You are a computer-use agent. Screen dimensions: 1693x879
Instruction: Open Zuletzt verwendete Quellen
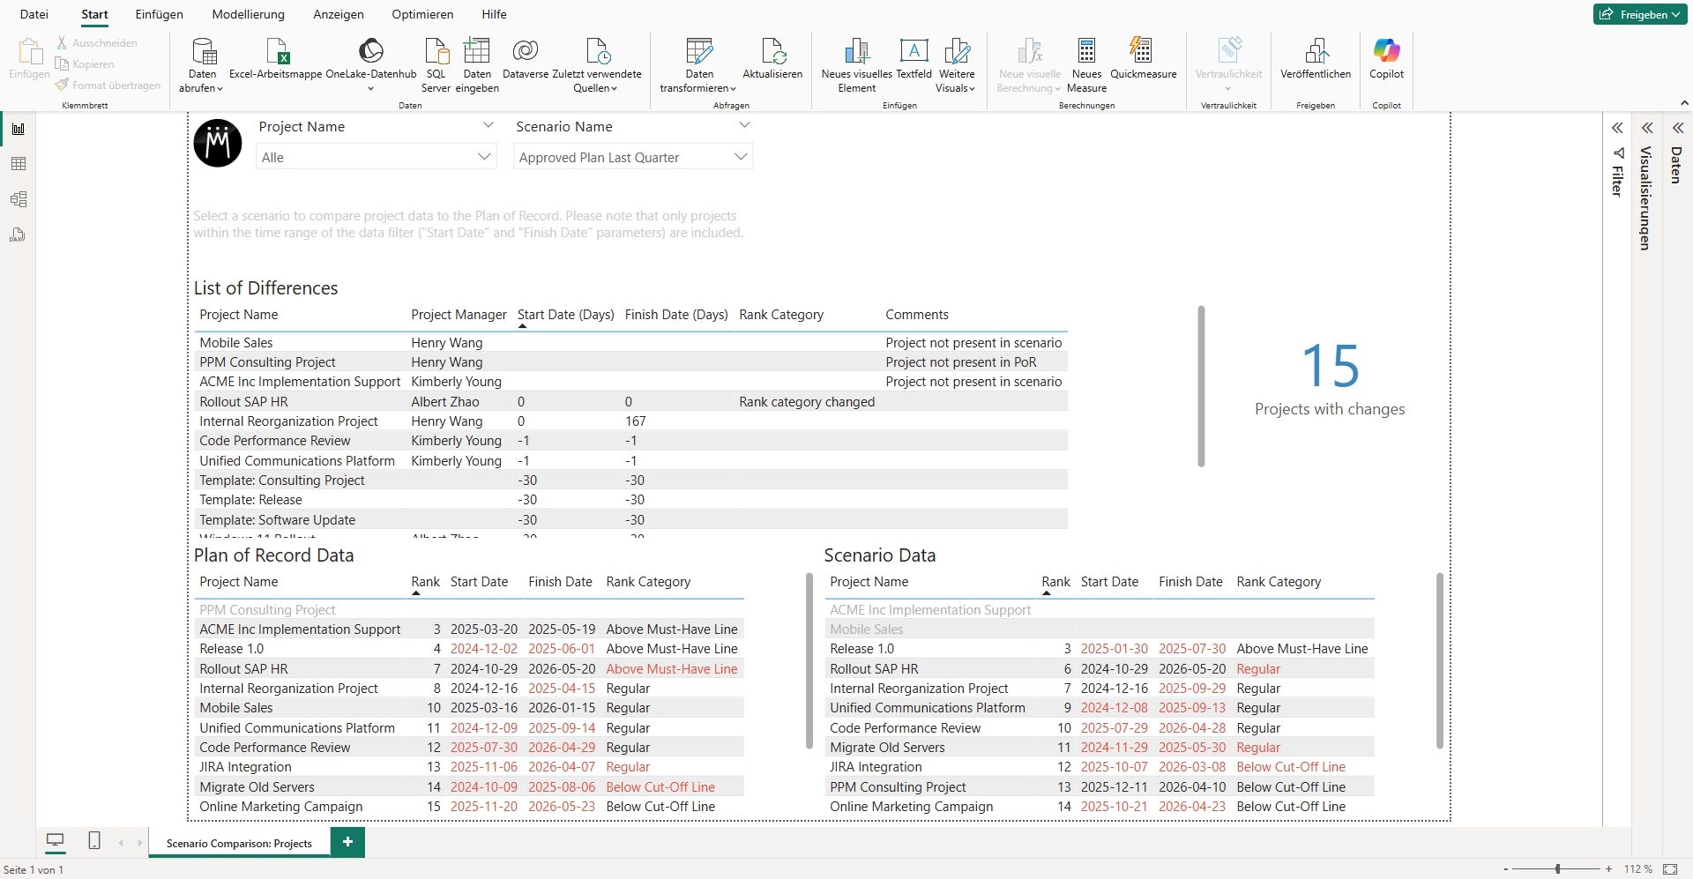pyautogui.click(x=597, y=65)
